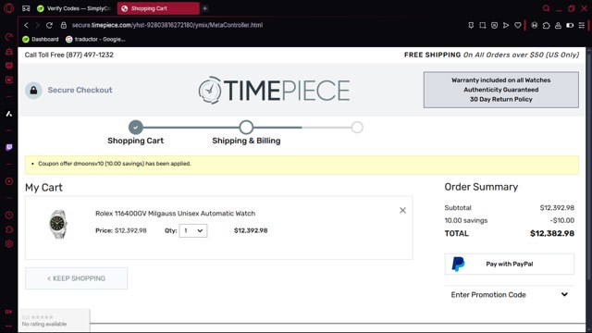Click the KEEP SHOPPING button
This screenshot has width=592, height=333.
(x=76, y=278)
